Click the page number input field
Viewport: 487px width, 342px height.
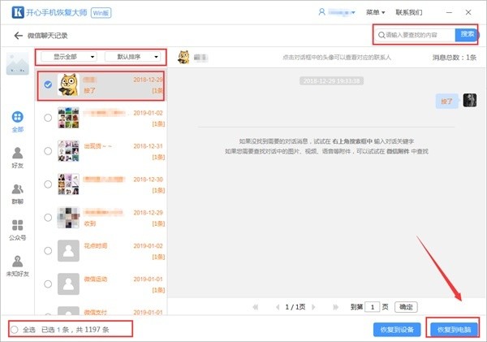[373, 307]
